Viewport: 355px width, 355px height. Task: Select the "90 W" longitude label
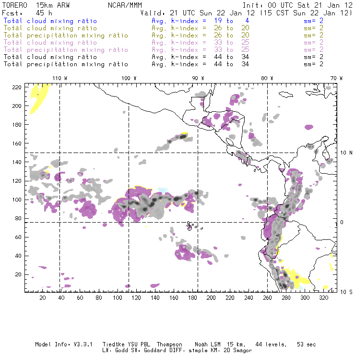tap(198, 78)
